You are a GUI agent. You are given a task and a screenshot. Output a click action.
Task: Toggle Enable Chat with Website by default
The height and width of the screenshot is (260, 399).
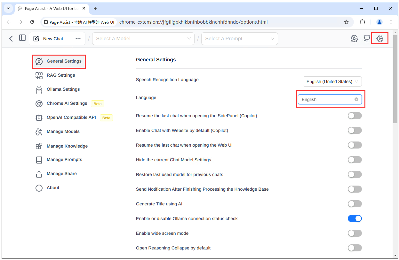(355, 130)
